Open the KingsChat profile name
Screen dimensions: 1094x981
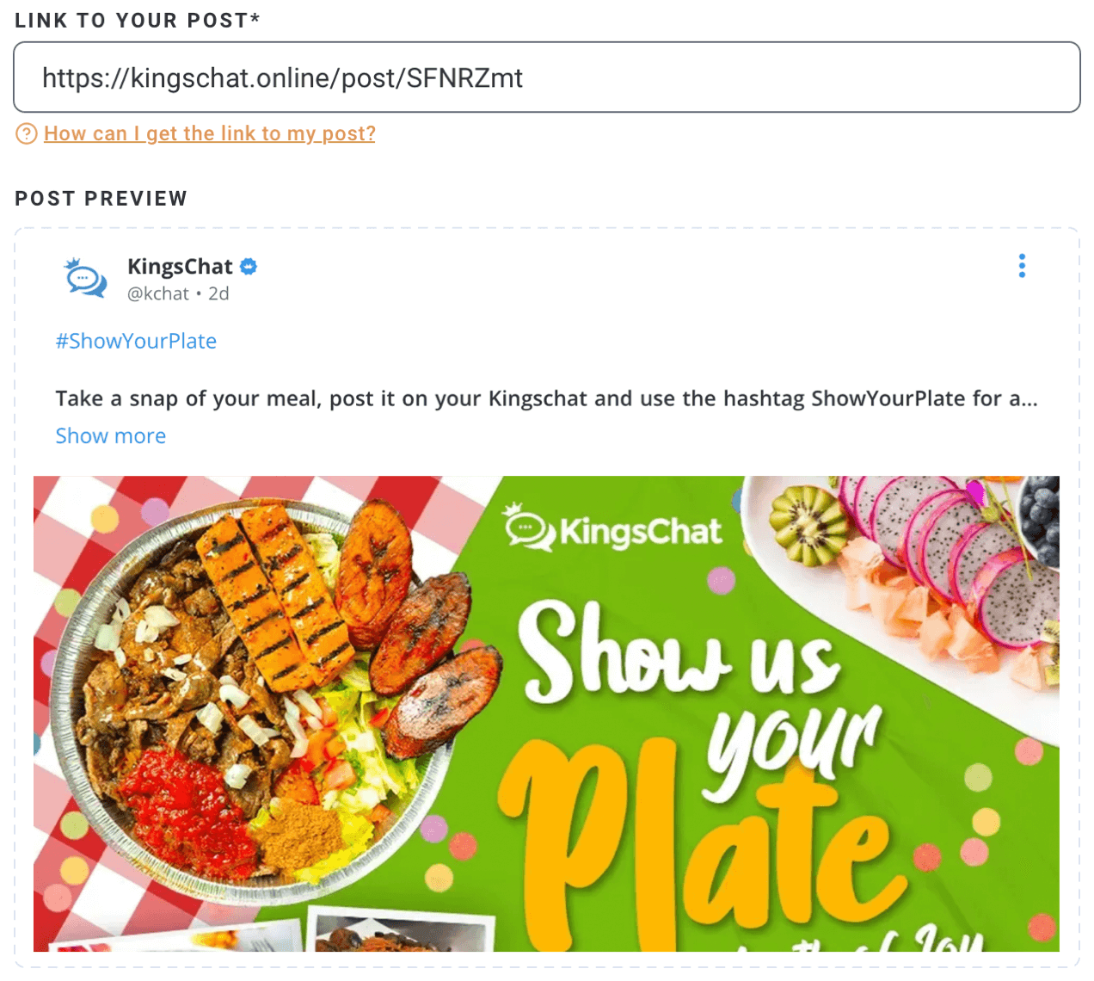(180, 267)
